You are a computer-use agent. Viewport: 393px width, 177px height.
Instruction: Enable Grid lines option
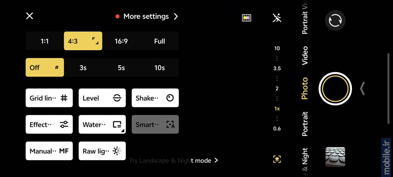(49, 98)
